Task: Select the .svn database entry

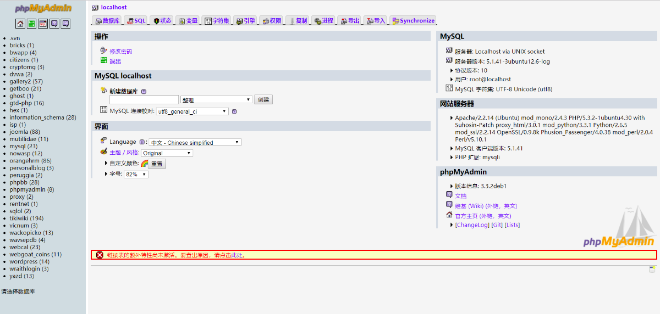Action: (15, 38)
